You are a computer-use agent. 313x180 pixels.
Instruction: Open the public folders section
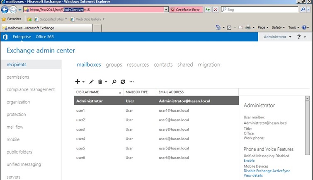click(19, 152)
